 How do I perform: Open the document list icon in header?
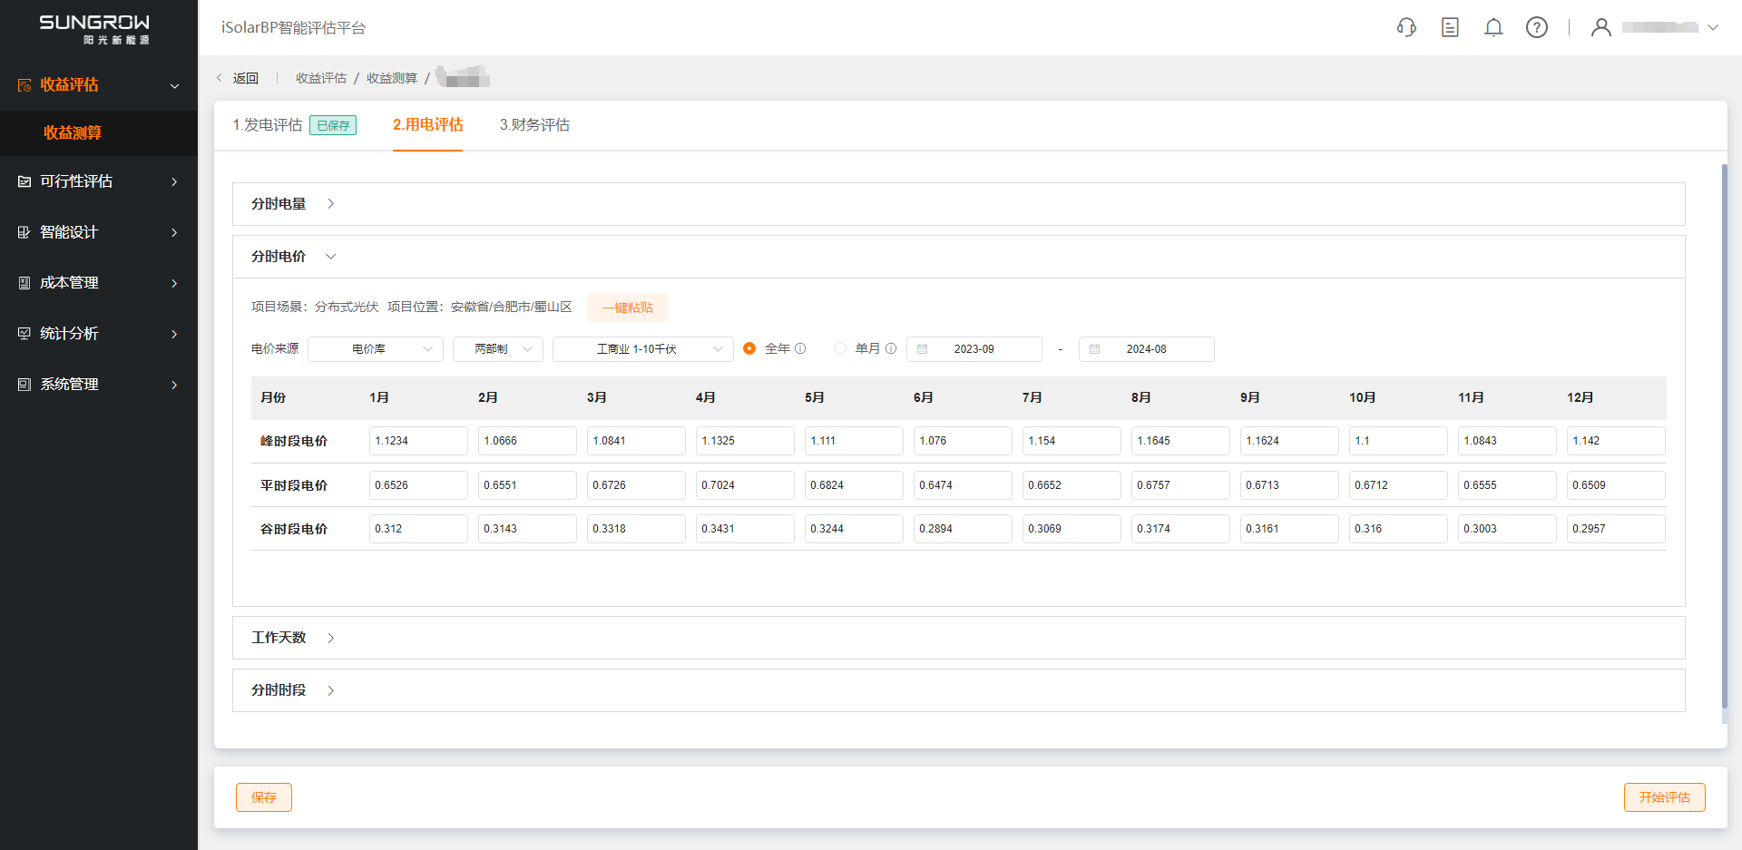pos(1450,27)
